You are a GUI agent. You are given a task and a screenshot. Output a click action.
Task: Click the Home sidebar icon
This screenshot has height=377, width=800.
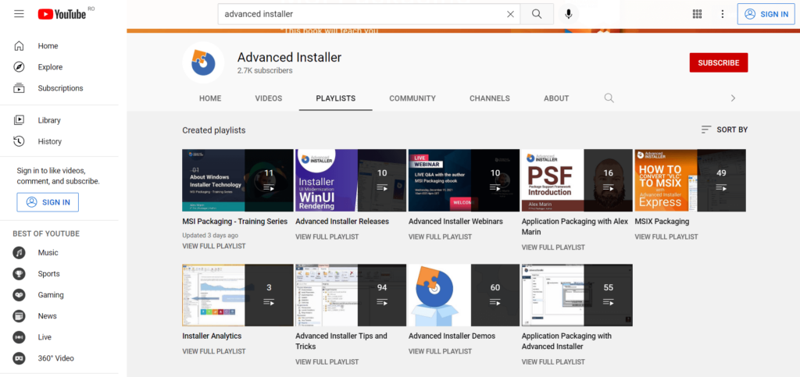(19, 46)
